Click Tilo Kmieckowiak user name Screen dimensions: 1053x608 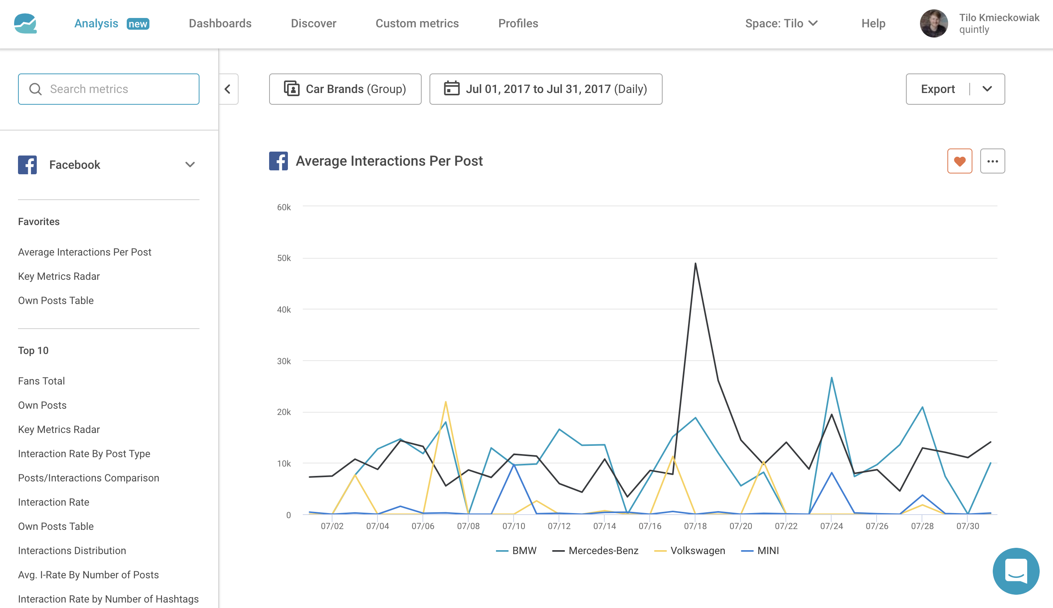(x=999, y=18)
